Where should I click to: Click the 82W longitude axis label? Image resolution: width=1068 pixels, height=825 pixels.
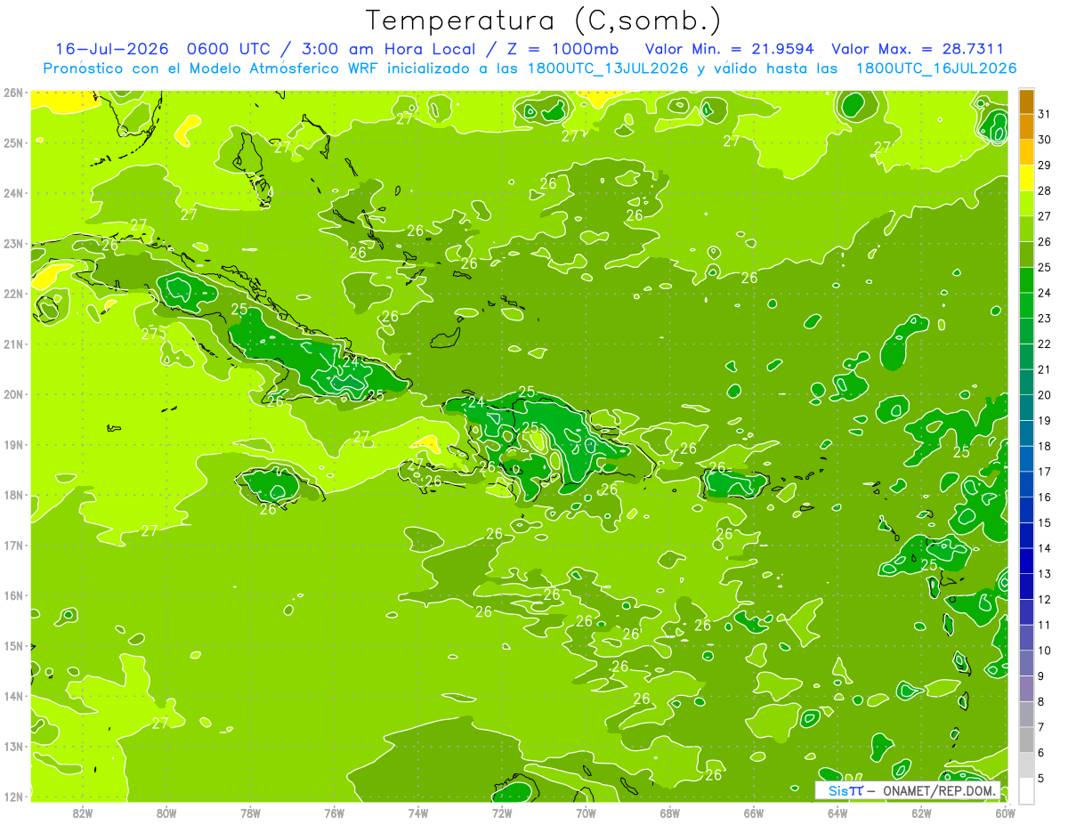click(83, 813)
